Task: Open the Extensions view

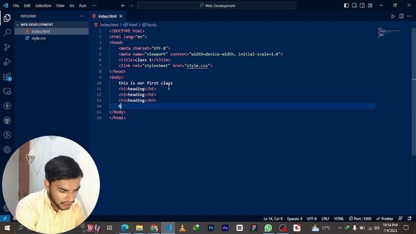Action: pyautogui.click(x=7, y=77)
